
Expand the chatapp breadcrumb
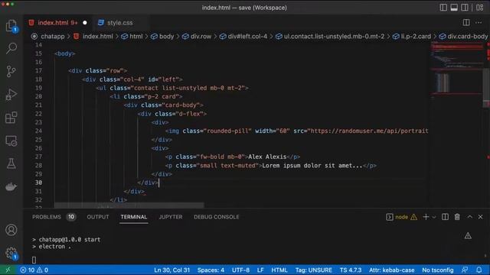click(x=53, y=37)
